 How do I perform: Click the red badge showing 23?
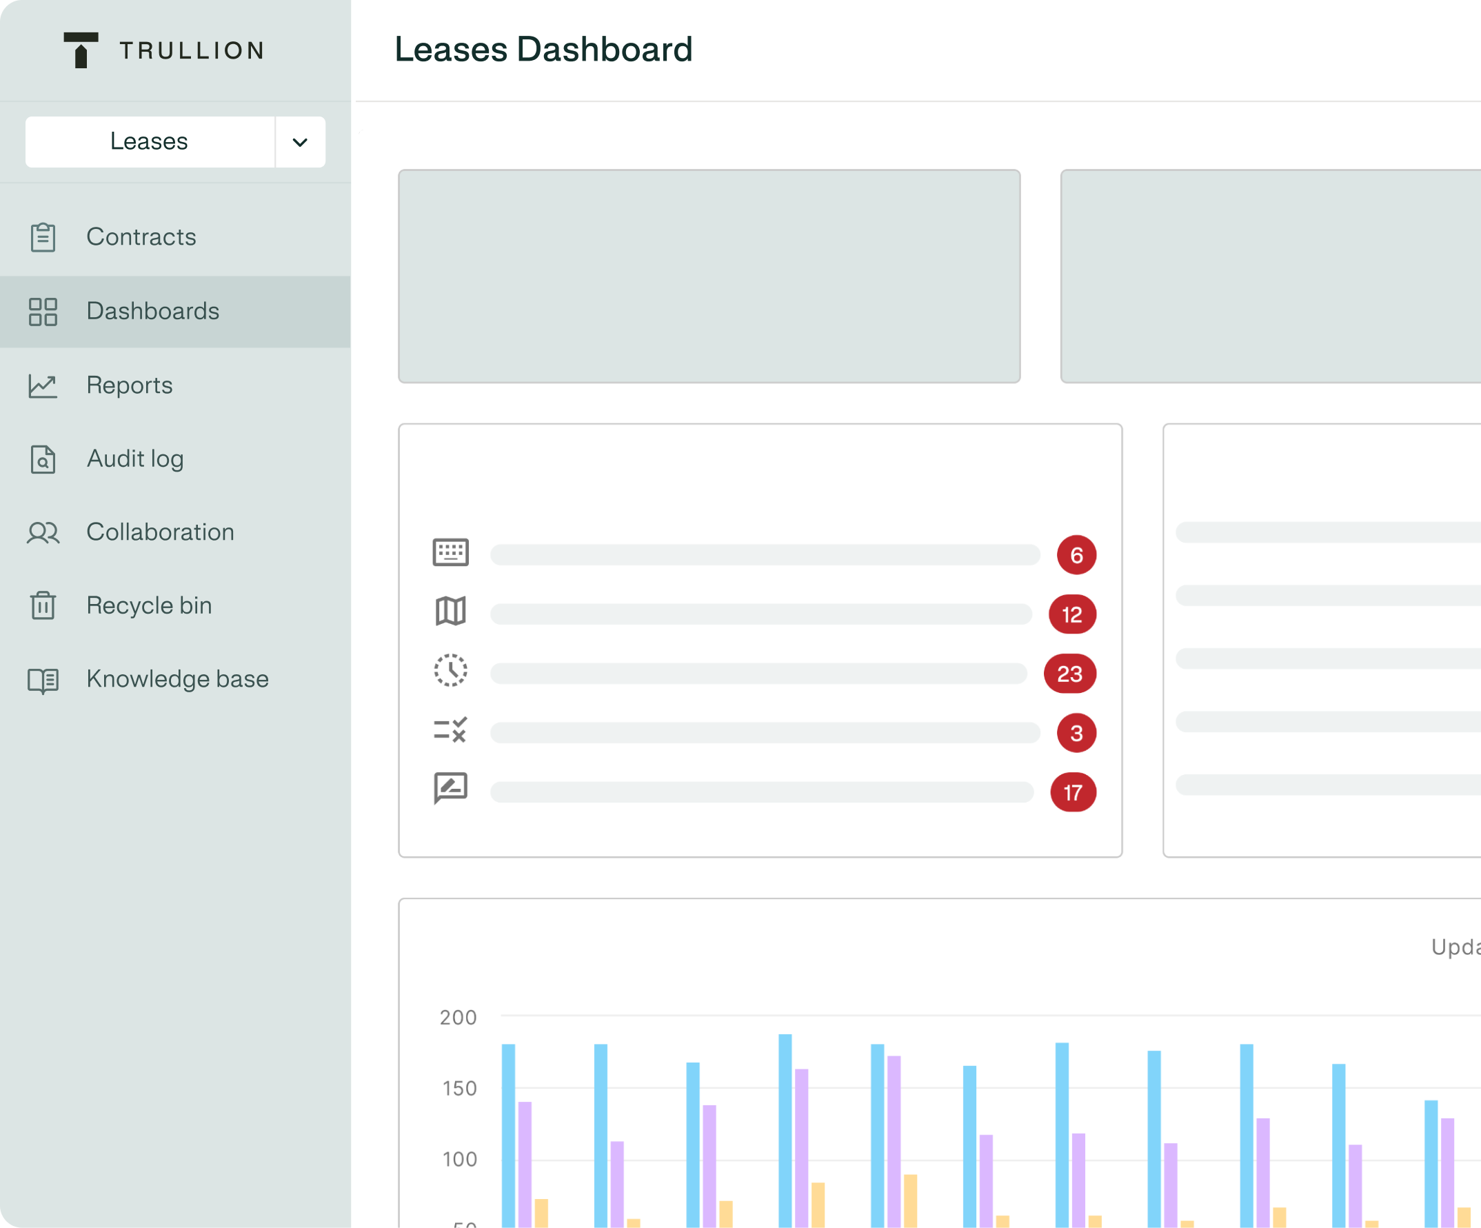(x=1070, y=674)
